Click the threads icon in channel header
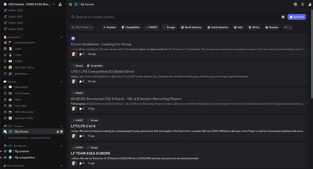Screen dimensions: 313x169 (70, 4)
